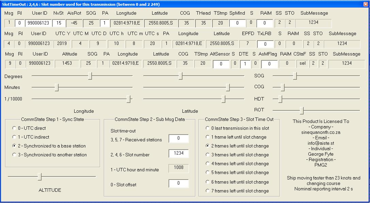
Task: Click the Slot offset input field
Action: tap(178, 184)
